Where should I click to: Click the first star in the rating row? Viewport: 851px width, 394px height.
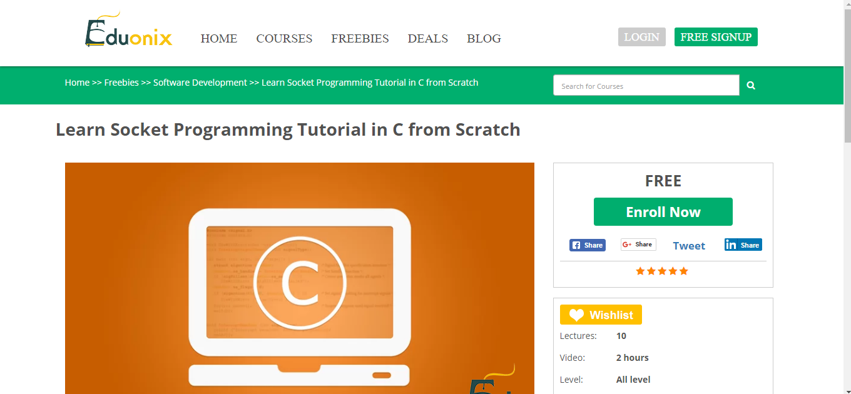(x=640, y=271)
